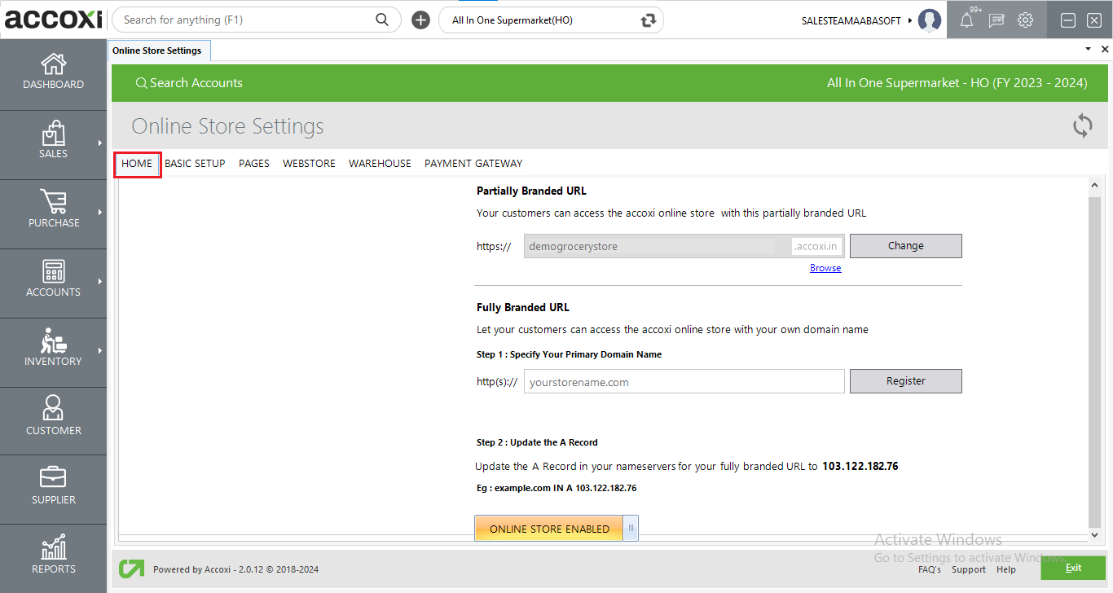Open the All In One Supermarket company selector
Viewport: 1113px width, 593px height.
[x=538, y=20]
